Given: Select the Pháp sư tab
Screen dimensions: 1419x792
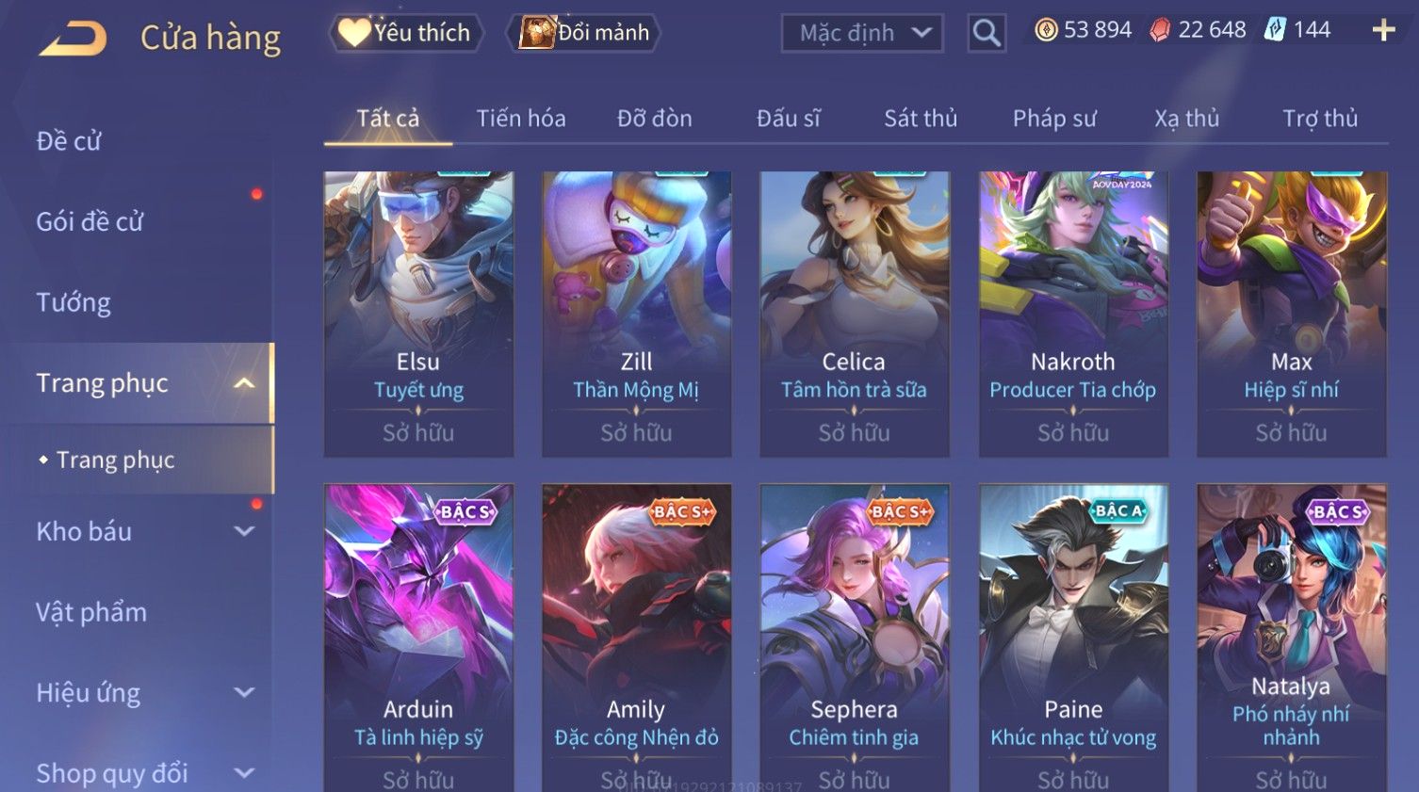Looking at the screenshot, I should pos(1054,119).
